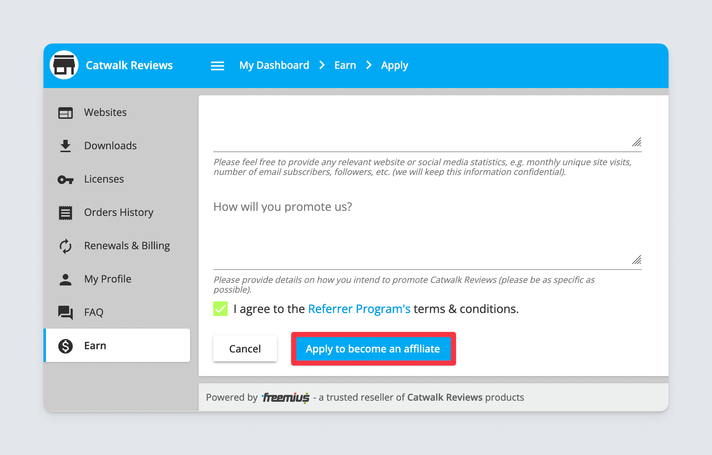
Task: Click the Downloads arrow icon
Action: 66,146
